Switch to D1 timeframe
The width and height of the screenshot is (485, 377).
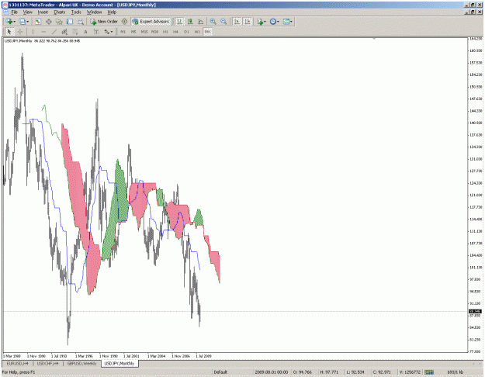186,32
